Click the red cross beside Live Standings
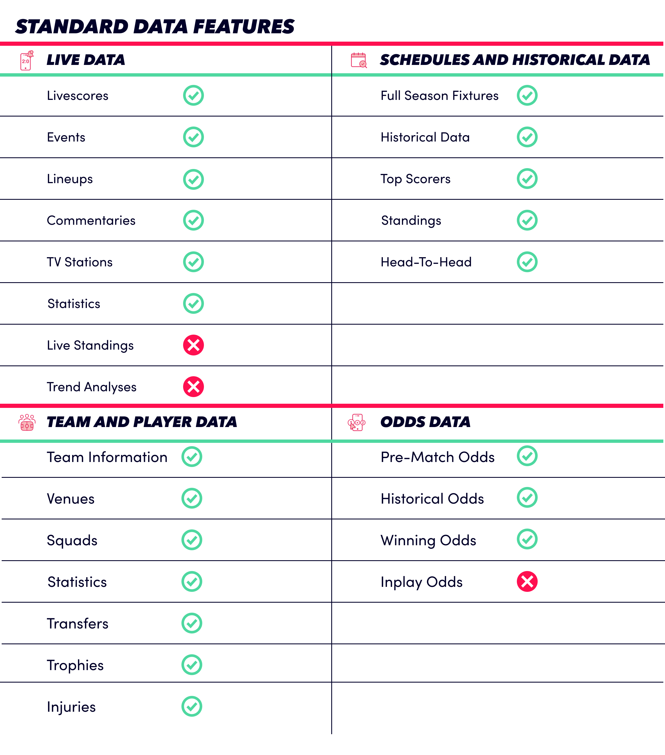The height and width of the screenshot is (755, 665). click(193, 345)
